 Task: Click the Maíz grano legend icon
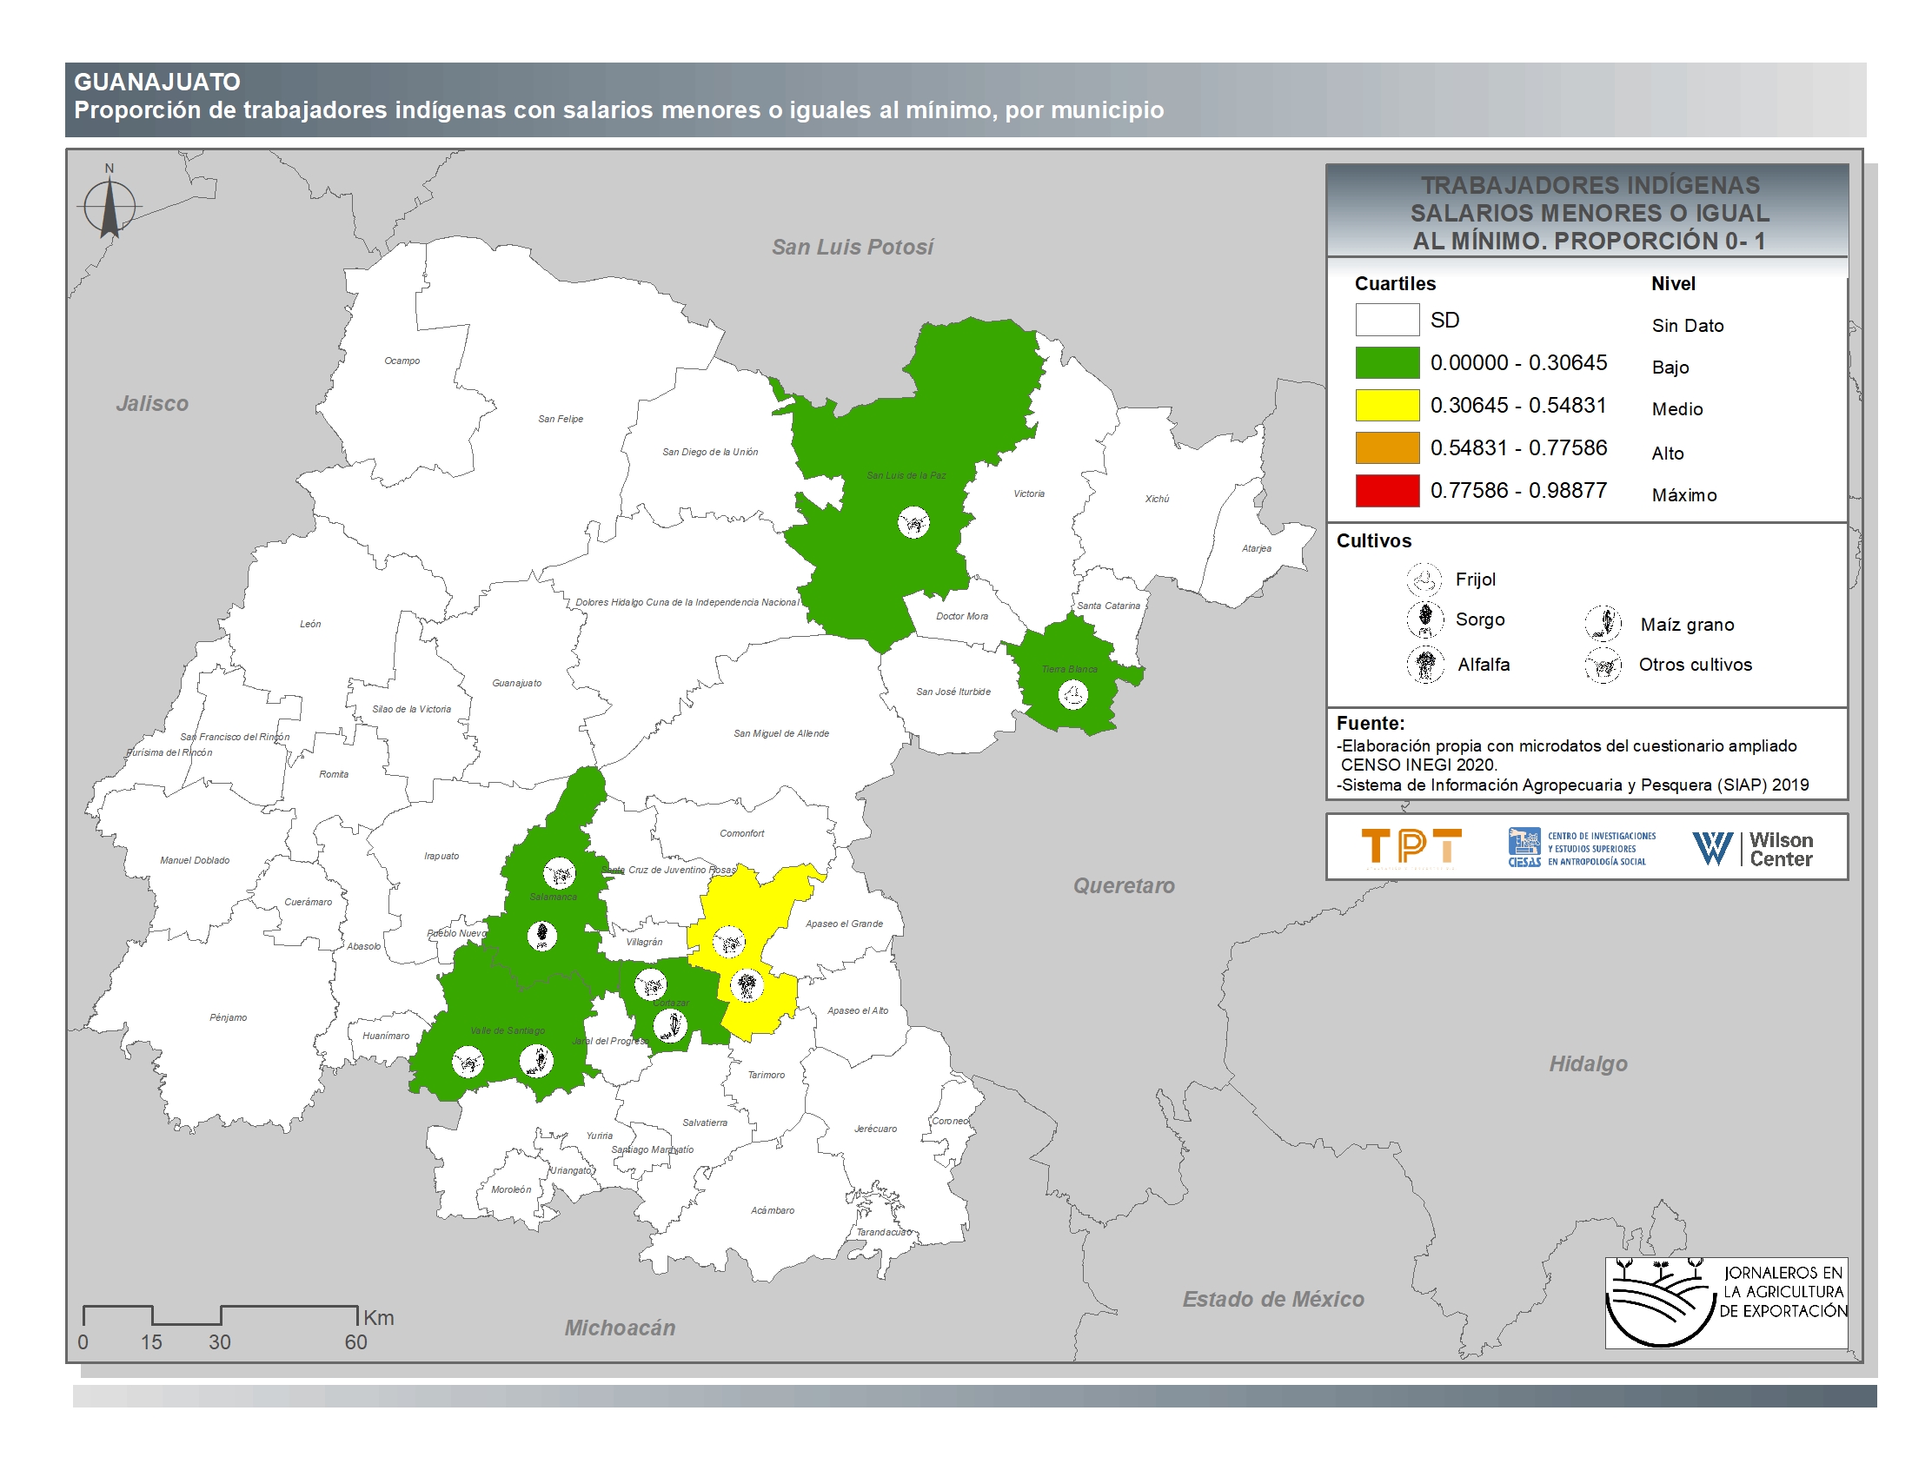tap(1603, 624)
